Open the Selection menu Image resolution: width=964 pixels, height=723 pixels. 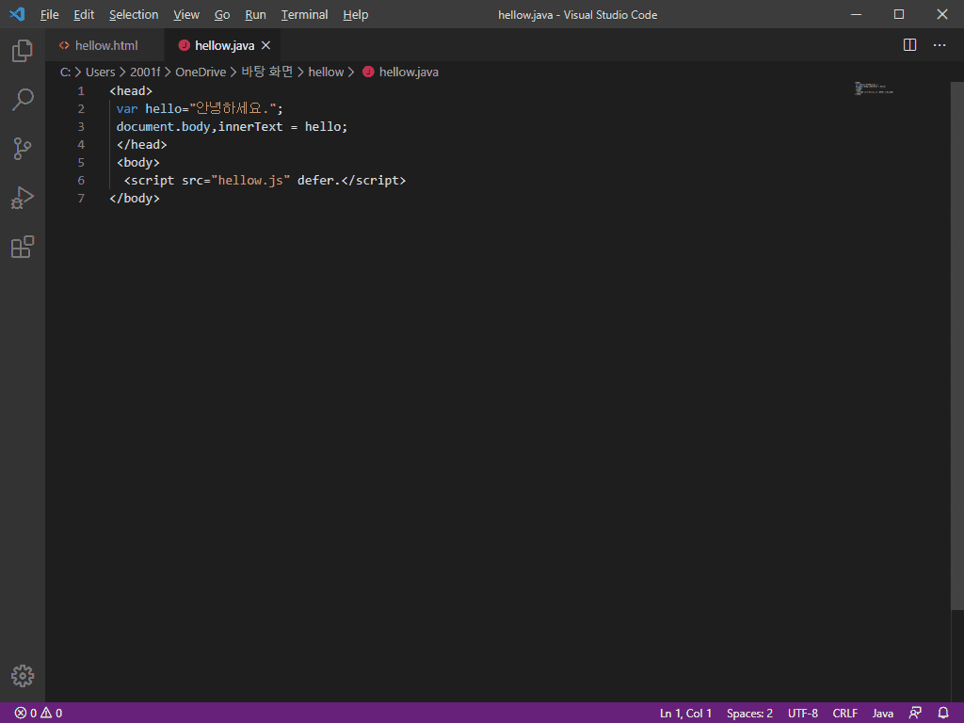pyautogui.click(x=134, y=14)
